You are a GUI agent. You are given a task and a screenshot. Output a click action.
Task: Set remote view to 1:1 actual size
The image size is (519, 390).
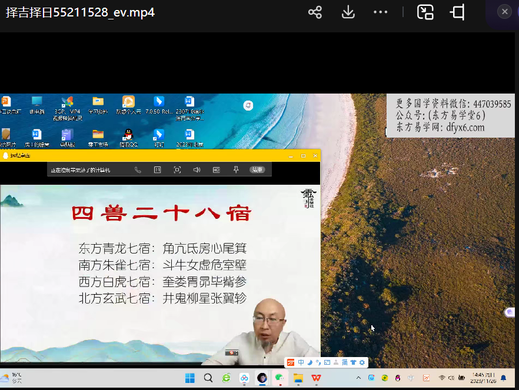click(x=157, y=170)
